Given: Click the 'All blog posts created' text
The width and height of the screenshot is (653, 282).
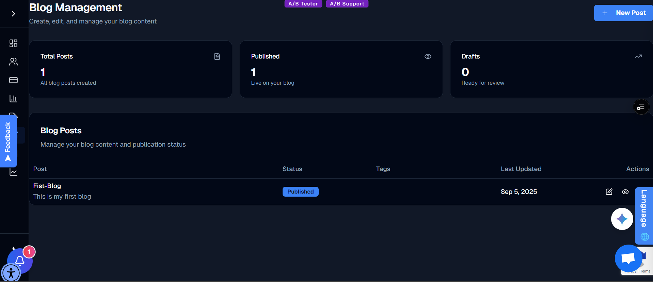Looking at the screenshot, I should (68, 83).
